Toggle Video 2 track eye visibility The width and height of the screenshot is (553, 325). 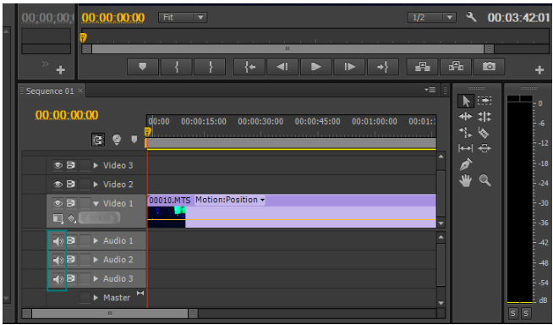[x=57, y=185]
